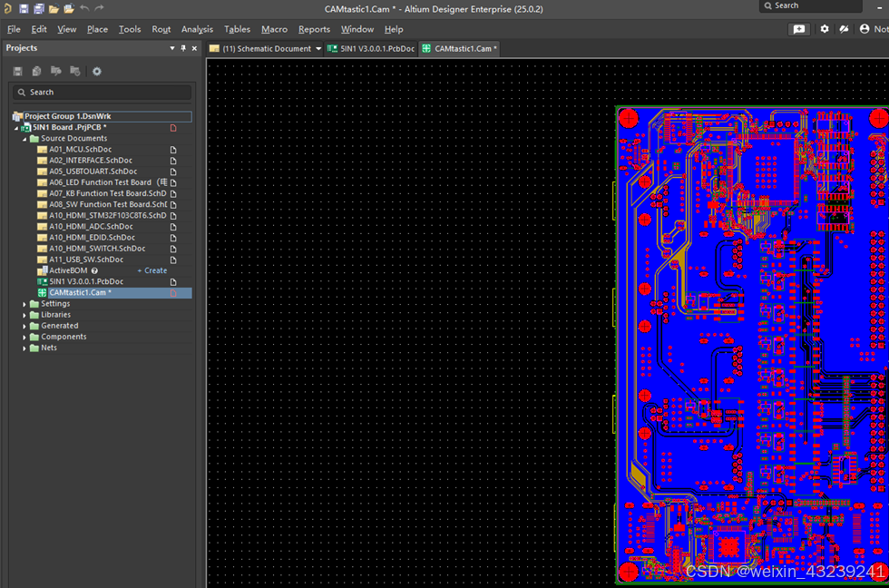Screen dimensions: 889x588
Task: Pin the Projects panel
Action: (183, 48)
